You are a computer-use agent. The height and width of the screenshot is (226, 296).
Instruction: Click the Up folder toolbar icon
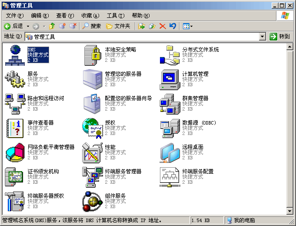coord(52,26)
